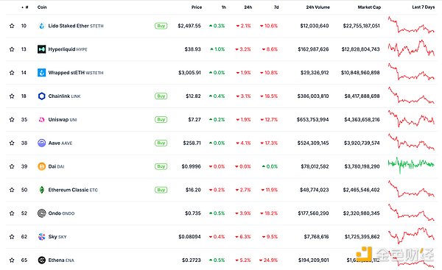Sort table by Coin column header
This screenshot has height=270, width=442.
[x=42, y=7]
